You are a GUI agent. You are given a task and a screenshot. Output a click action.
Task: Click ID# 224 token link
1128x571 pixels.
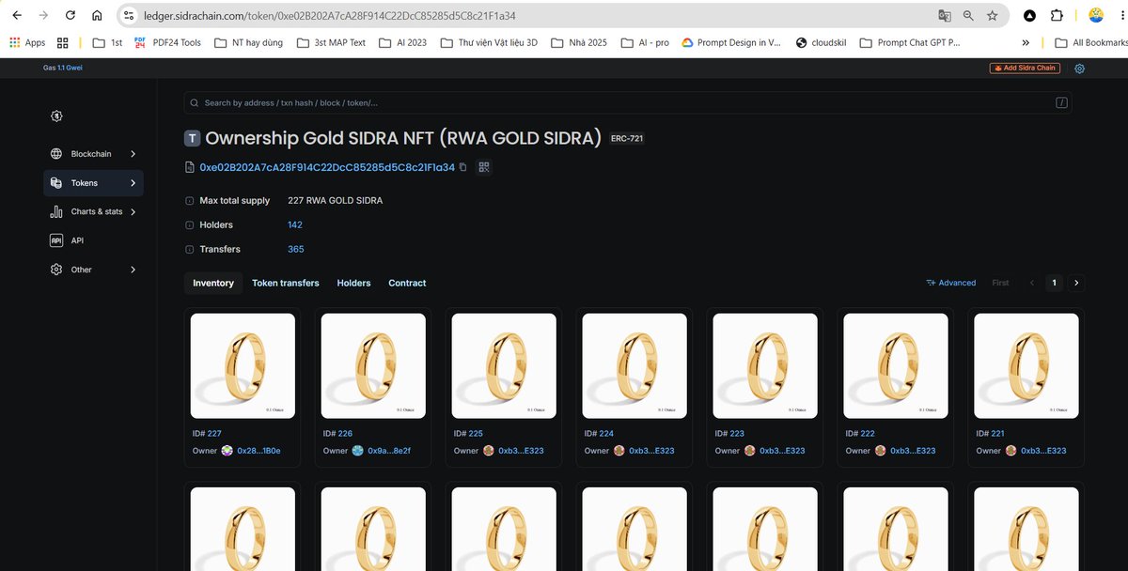(606, 434)
